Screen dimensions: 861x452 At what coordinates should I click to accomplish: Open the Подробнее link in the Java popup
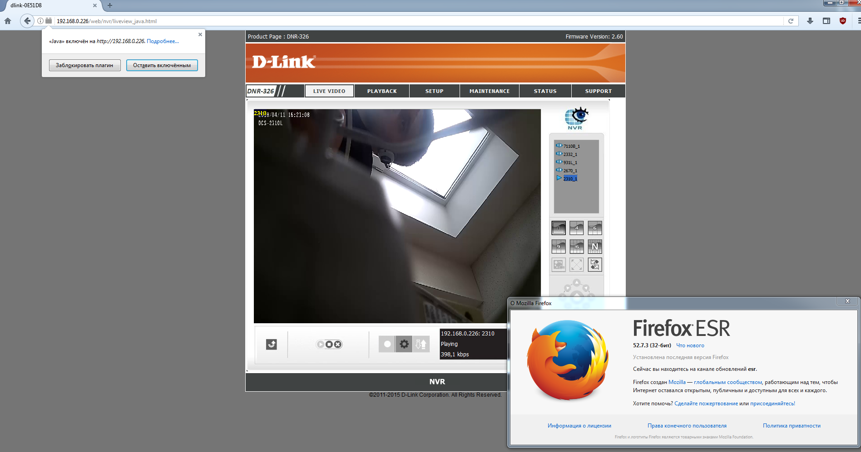coord(163,41)
